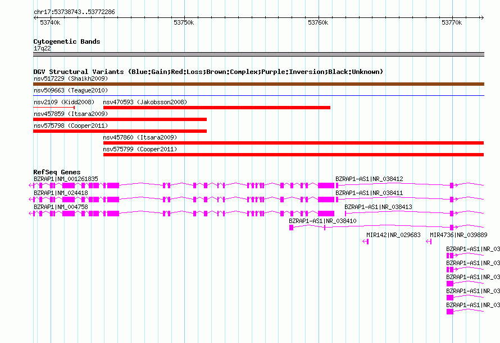Click the nsv517229 (Shaikh2009) label
Screen dimensions: 500x343
click(71, 78)
